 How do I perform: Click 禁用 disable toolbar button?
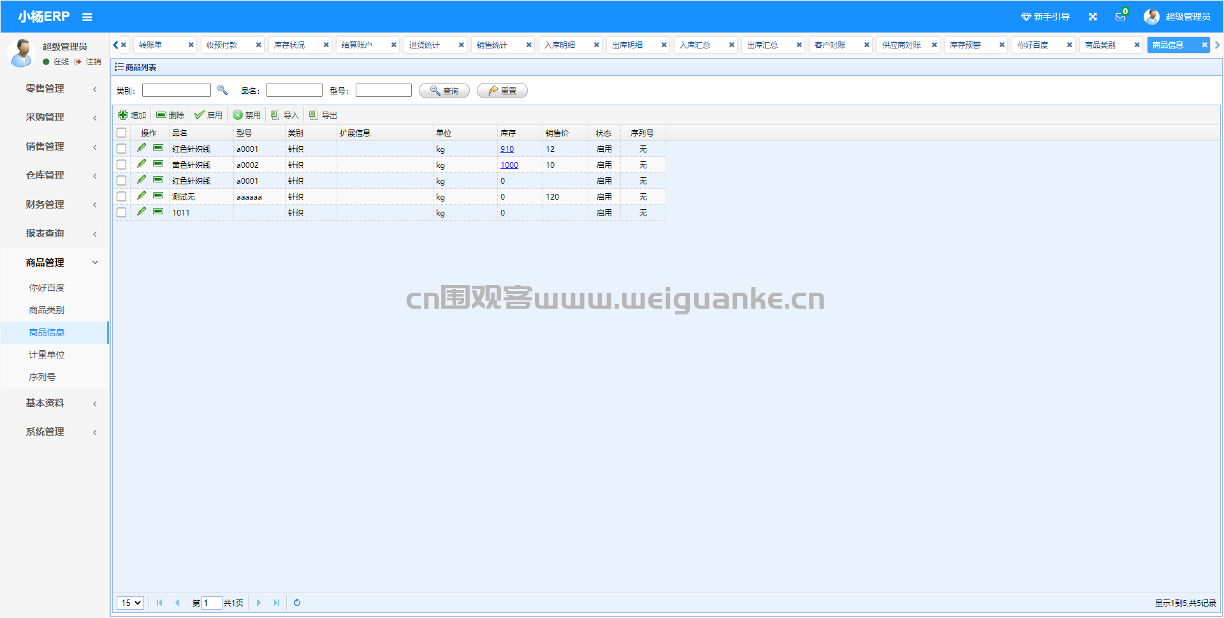tap(247, 115)
